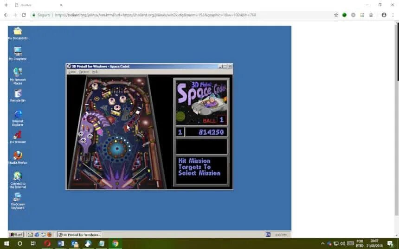Open the Chrome profile avatar
The image size is (399, 249).
click(384, 15)
